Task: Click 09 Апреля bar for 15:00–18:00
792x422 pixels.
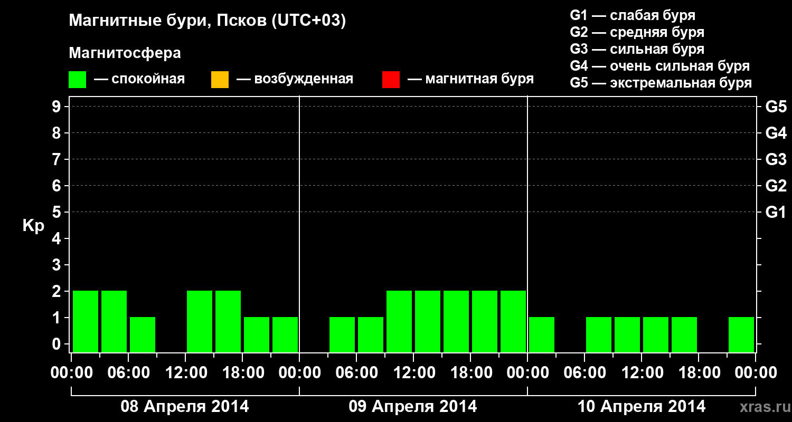Action: click(x=456, y=321)
